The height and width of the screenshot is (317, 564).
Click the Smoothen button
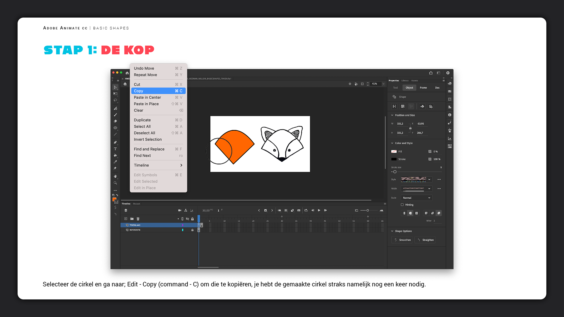pos(402,240)
